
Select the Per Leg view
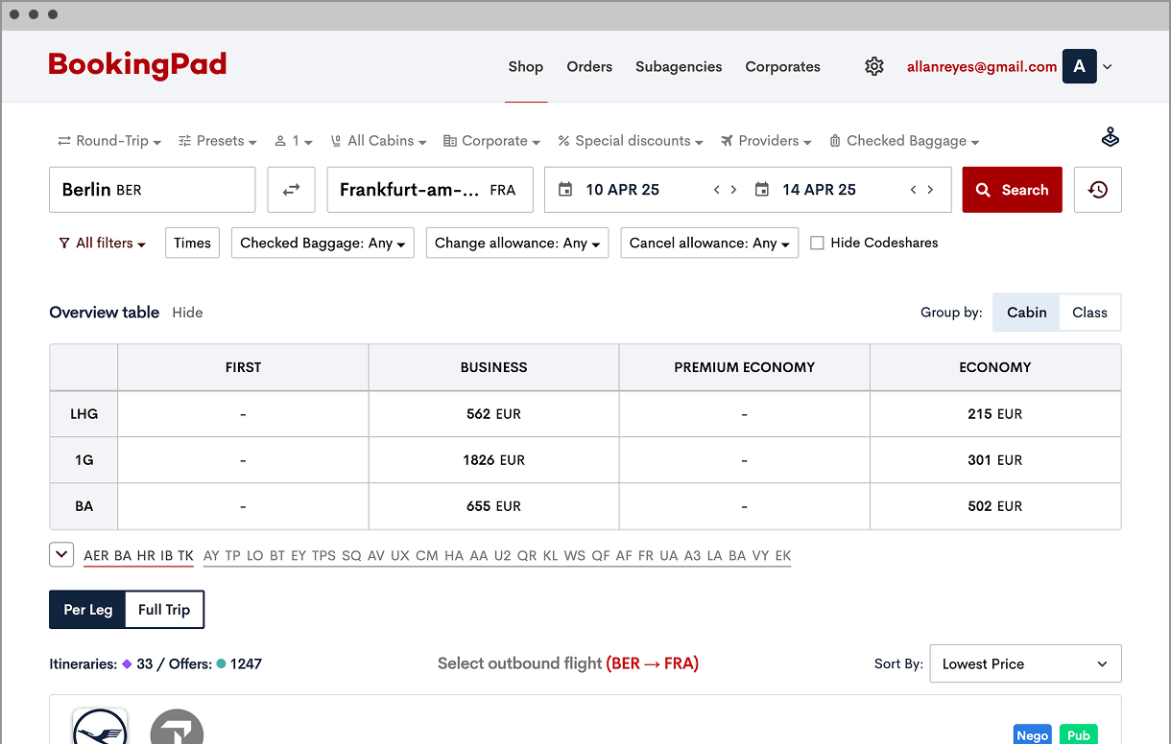(88, 610)
